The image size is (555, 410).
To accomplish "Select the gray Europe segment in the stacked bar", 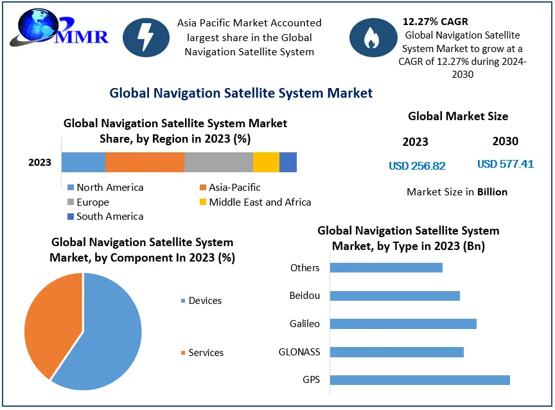I will point(218,163).
